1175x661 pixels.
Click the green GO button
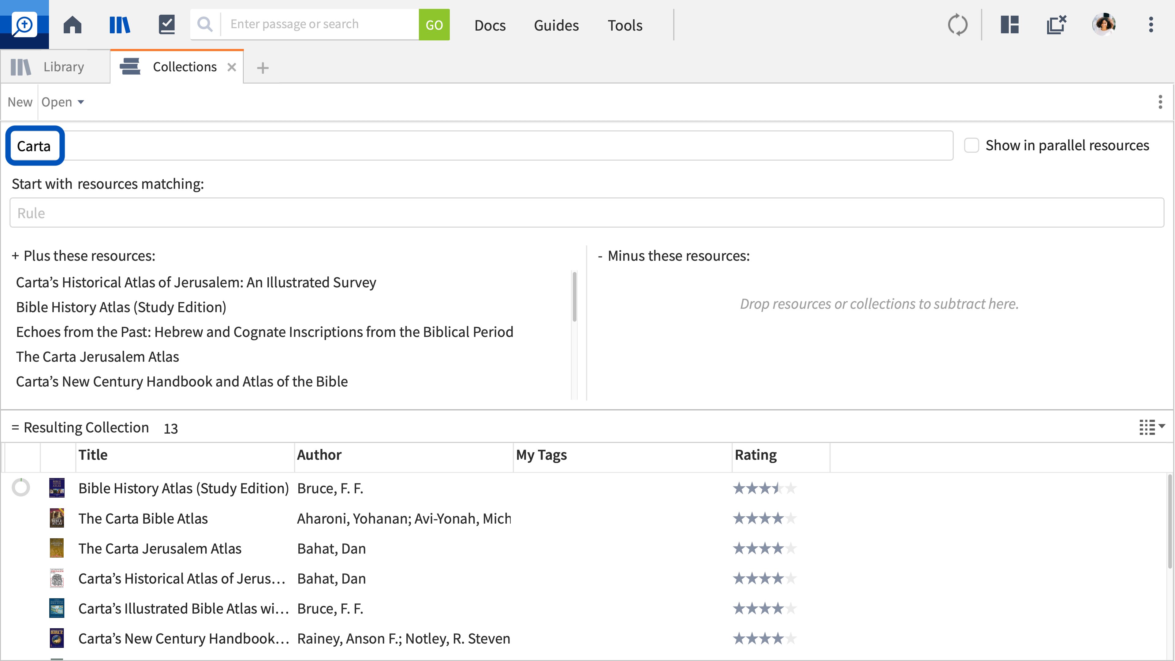coord(434,24)
